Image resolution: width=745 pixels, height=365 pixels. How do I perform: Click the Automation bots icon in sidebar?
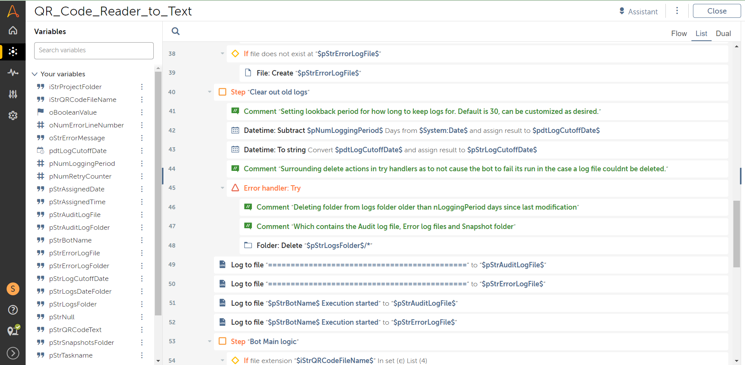[13, 52]
